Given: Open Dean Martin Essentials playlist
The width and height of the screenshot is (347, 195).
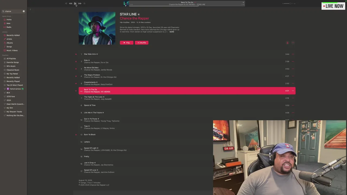Looking at the screenshot, I should pyautogui.click(x=15, y=104).
